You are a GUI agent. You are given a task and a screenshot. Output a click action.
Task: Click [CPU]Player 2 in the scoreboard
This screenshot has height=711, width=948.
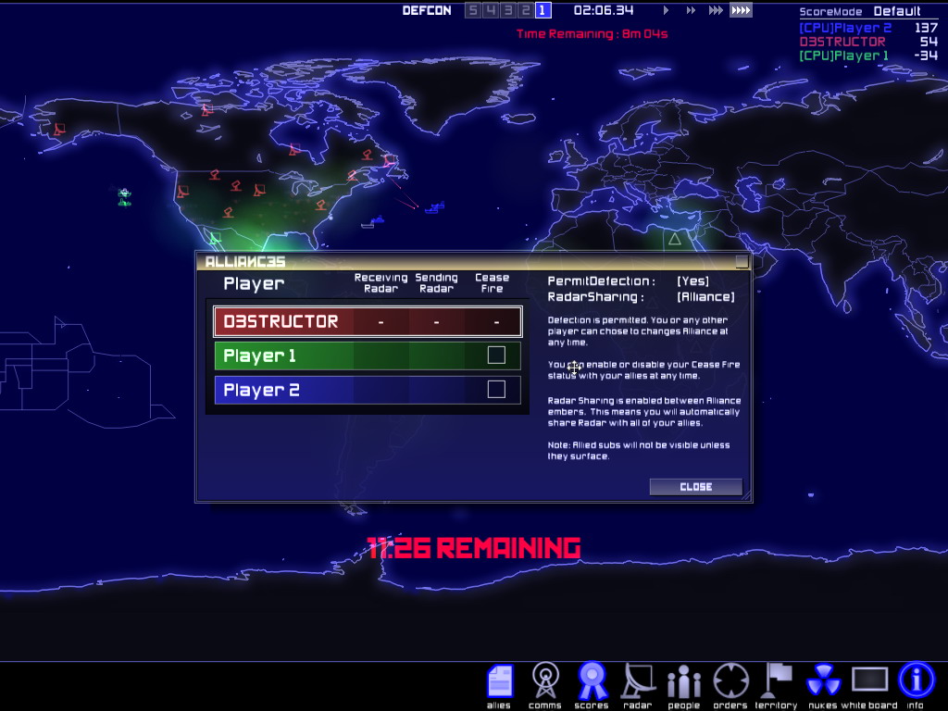click(845, 28)
